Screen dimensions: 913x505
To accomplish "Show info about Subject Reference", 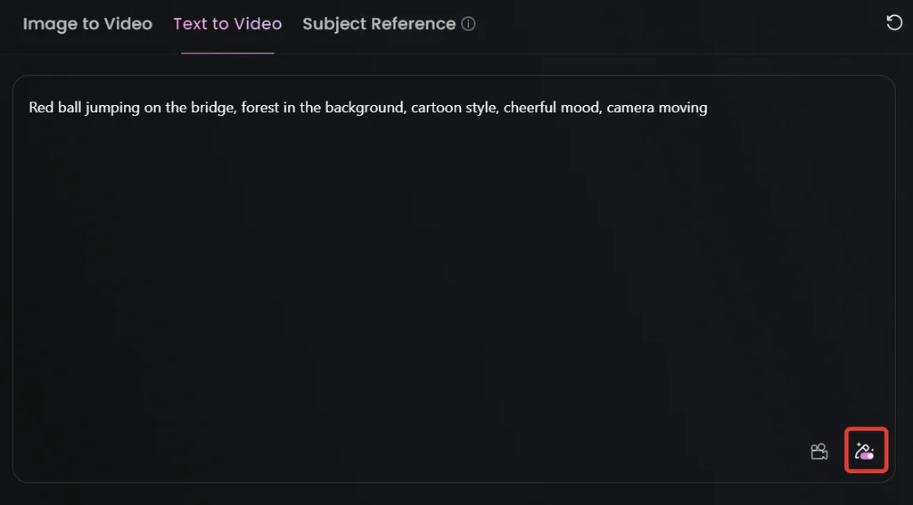I will click(469, 24).
